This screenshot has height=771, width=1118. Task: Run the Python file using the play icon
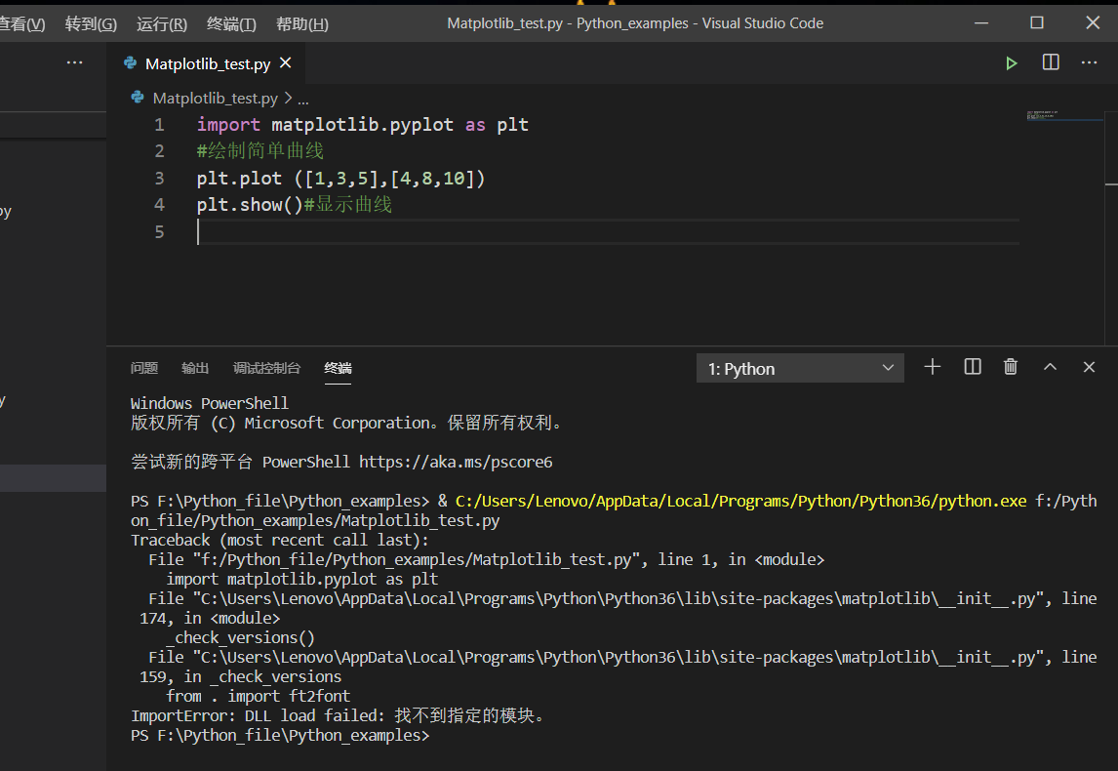point(1012,61)
